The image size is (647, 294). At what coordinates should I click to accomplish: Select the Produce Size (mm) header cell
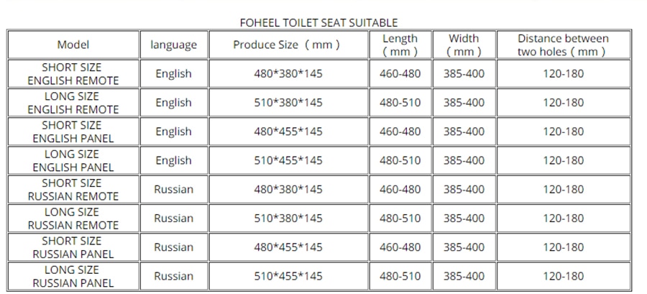click(x=288, y=45)
